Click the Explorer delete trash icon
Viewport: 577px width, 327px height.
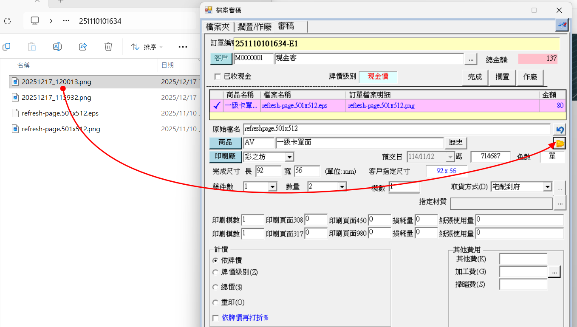click(108, 47)
